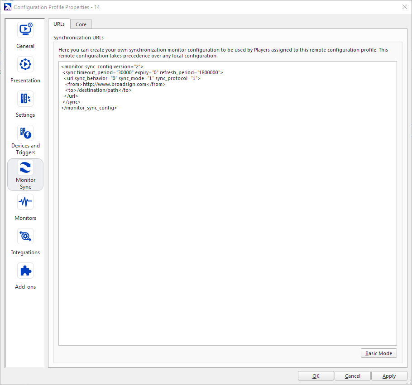Click the Integrations sidebar icon

coord(25,236)
